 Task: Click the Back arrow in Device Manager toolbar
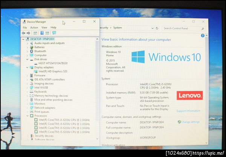23,33
